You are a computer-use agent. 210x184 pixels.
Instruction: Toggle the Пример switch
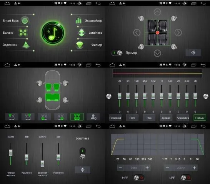(117, 53)
